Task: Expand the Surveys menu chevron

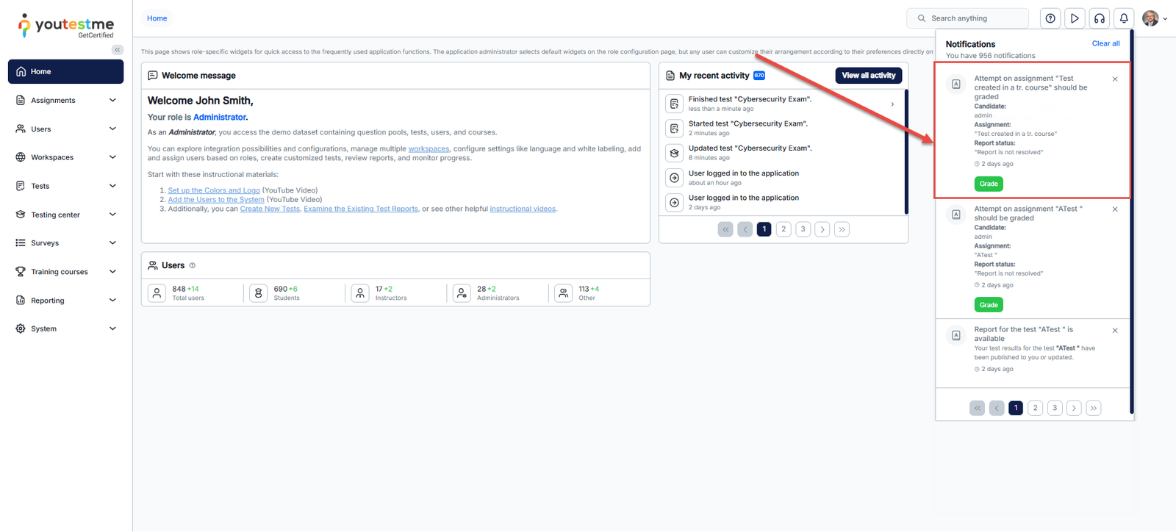Action: pos(112,243)
